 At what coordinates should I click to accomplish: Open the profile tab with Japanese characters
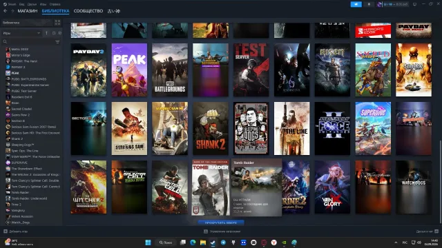(114, 11)
